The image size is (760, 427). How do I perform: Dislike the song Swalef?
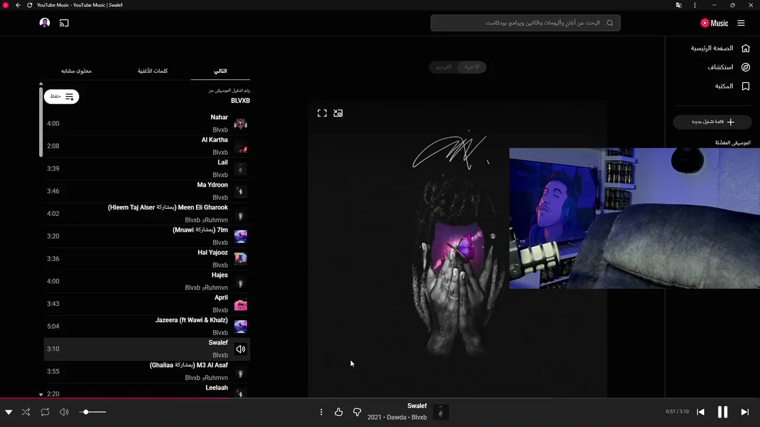click(x=357, y=412)
